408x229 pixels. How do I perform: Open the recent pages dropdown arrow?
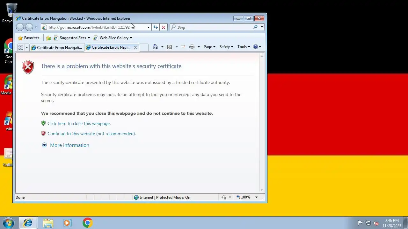(36, 27)
